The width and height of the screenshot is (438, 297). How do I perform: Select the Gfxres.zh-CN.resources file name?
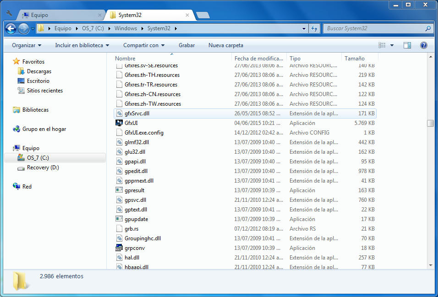153,94
